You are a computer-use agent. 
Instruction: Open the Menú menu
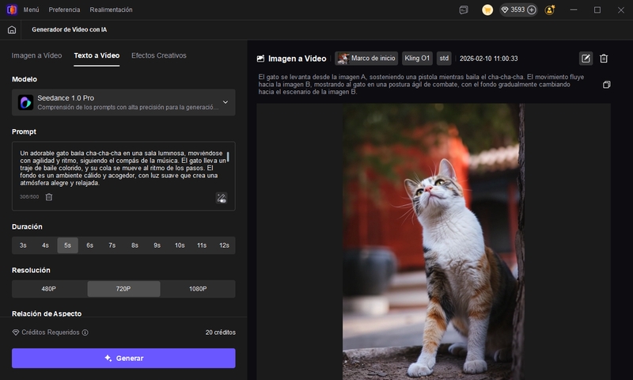click(31, 9)
